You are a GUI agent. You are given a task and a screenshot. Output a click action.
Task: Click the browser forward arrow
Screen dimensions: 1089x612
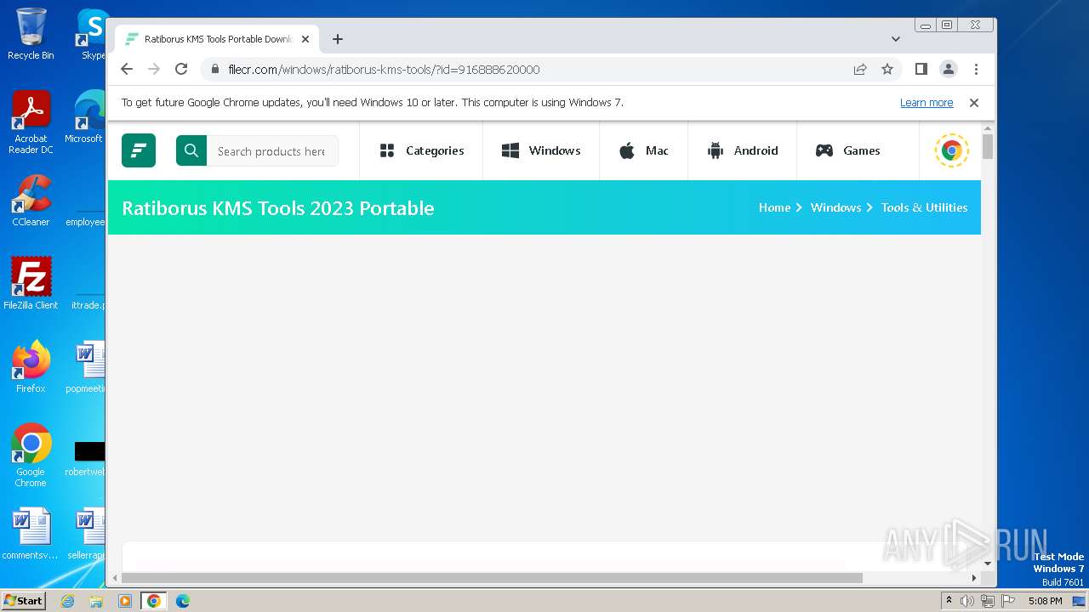pos(154,70)
